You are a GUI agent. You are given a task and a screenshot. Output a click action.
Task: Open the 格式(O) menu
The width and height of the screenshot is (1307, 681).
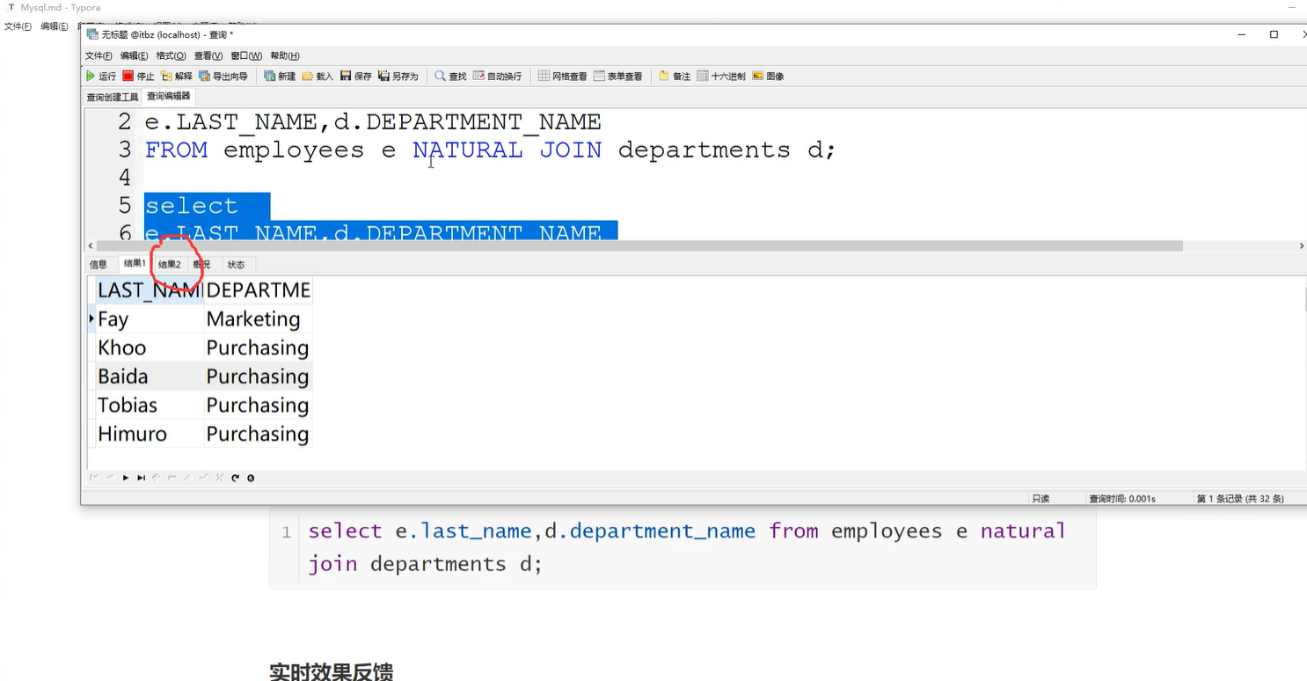click(172, 55)
